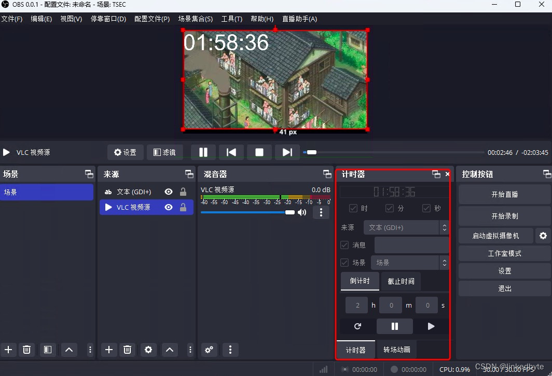Undock the 混音器 panel
The image size is (552, 376).
327,174
